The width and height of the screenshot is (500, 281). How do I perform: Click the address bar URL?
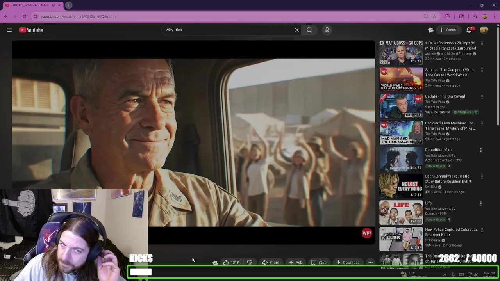(79, 16)
